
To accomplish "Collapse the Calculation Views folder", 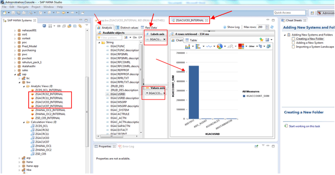I will coord(24,122).
